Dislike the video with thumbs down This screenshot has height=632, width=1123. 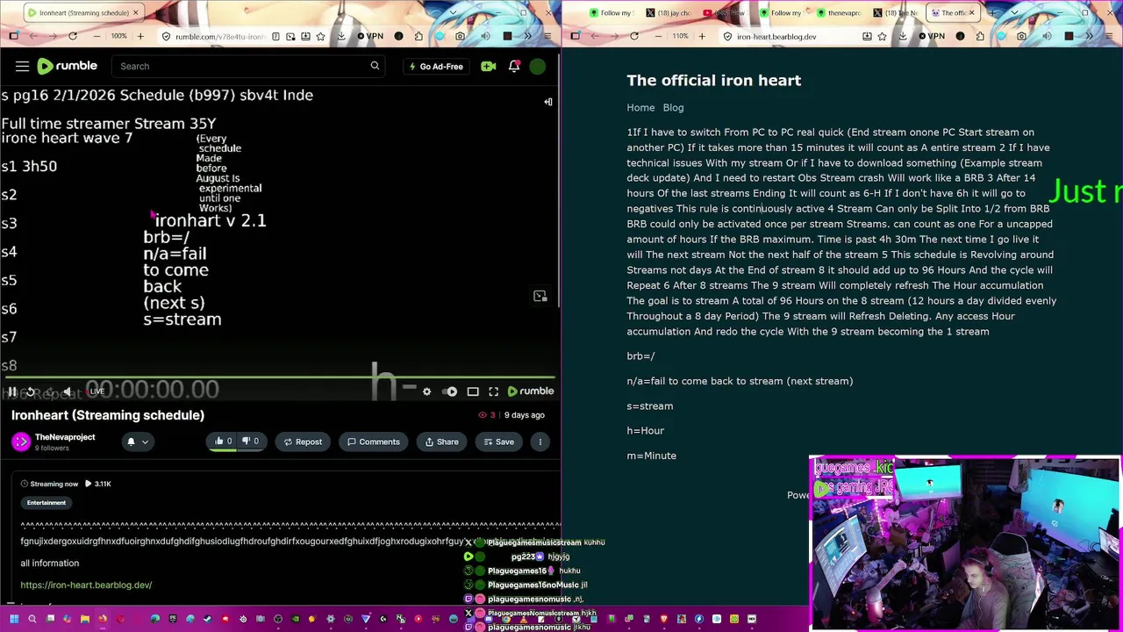click(251, 442)
